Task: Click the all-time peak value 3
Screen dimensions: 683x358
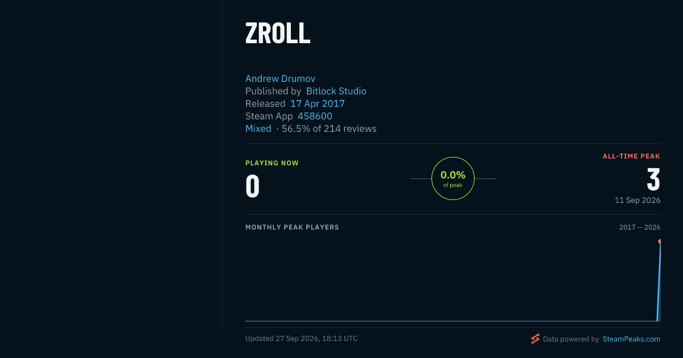Action: pyautogui.click(x=653, y=180)
